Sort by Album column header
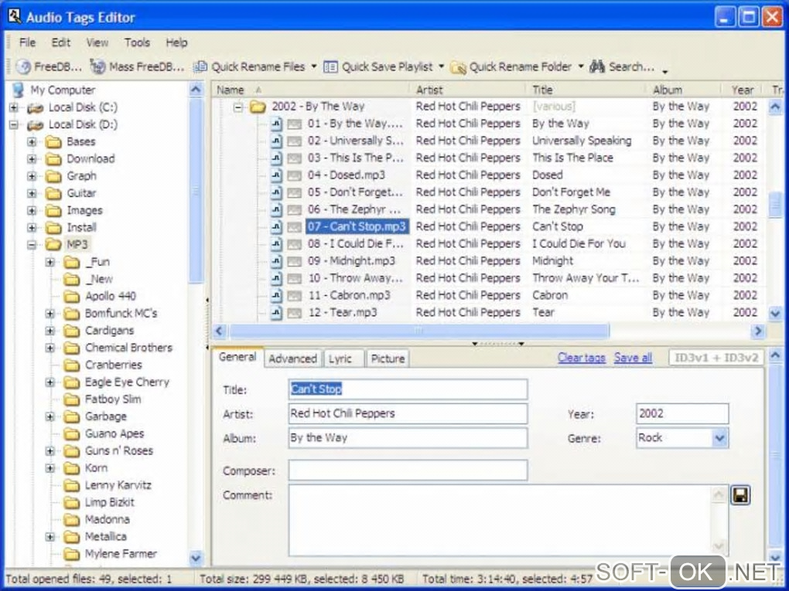Screen dimensions: 789x591 pyautogui.click(x=685, y=90)
